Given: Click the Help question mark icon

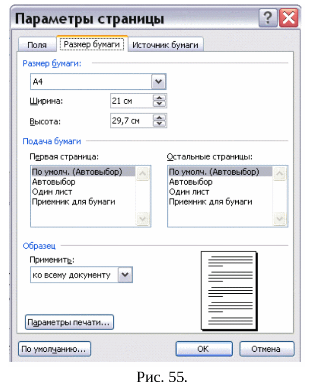Looking at the screenshot, I should 267,19.
